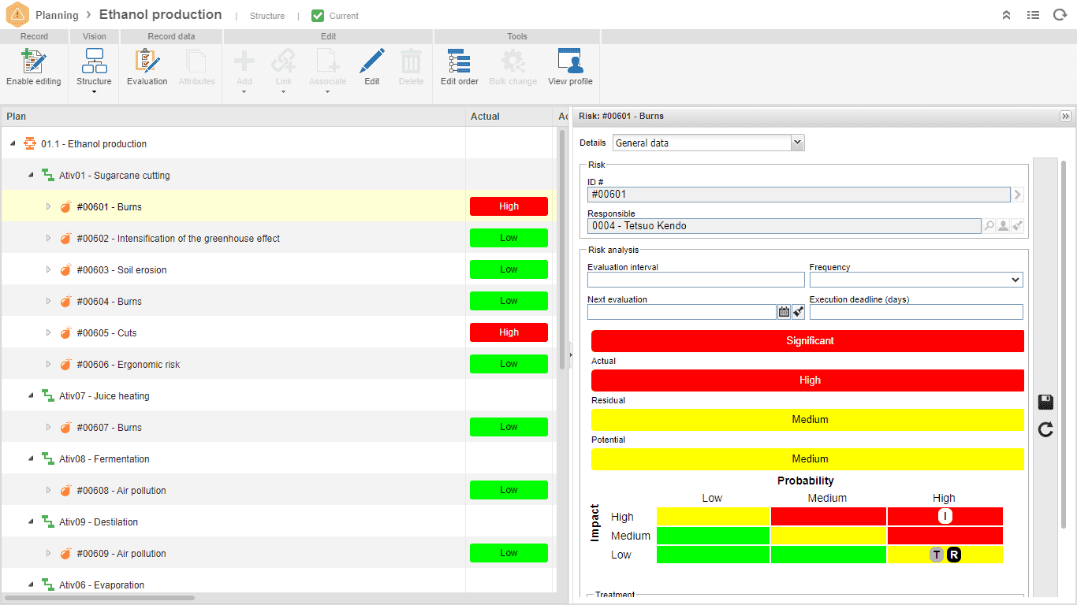This screenshot has height=605, width=1077.
Task: Click red High badge for #00601
Action: (509, 206)
